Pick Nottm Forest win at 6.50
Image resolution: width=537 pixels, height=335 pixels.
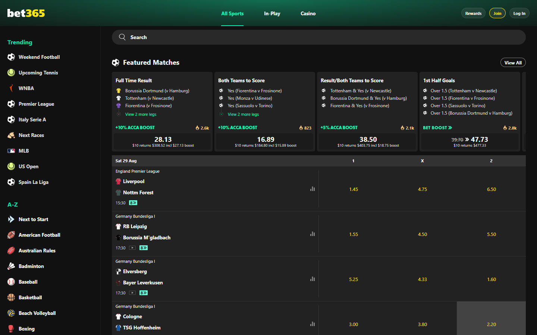[x=492, y=189]
